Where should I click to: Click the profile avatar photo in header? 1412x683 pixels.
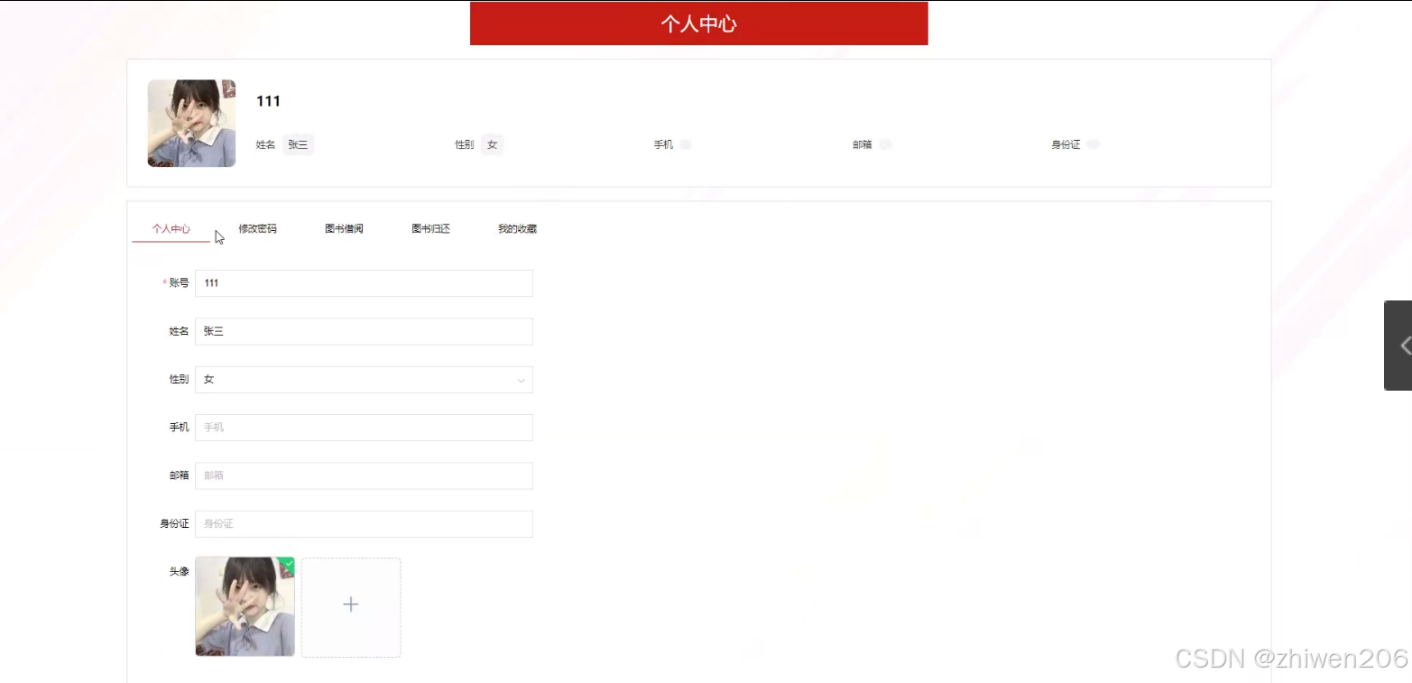tap(191, 123)
